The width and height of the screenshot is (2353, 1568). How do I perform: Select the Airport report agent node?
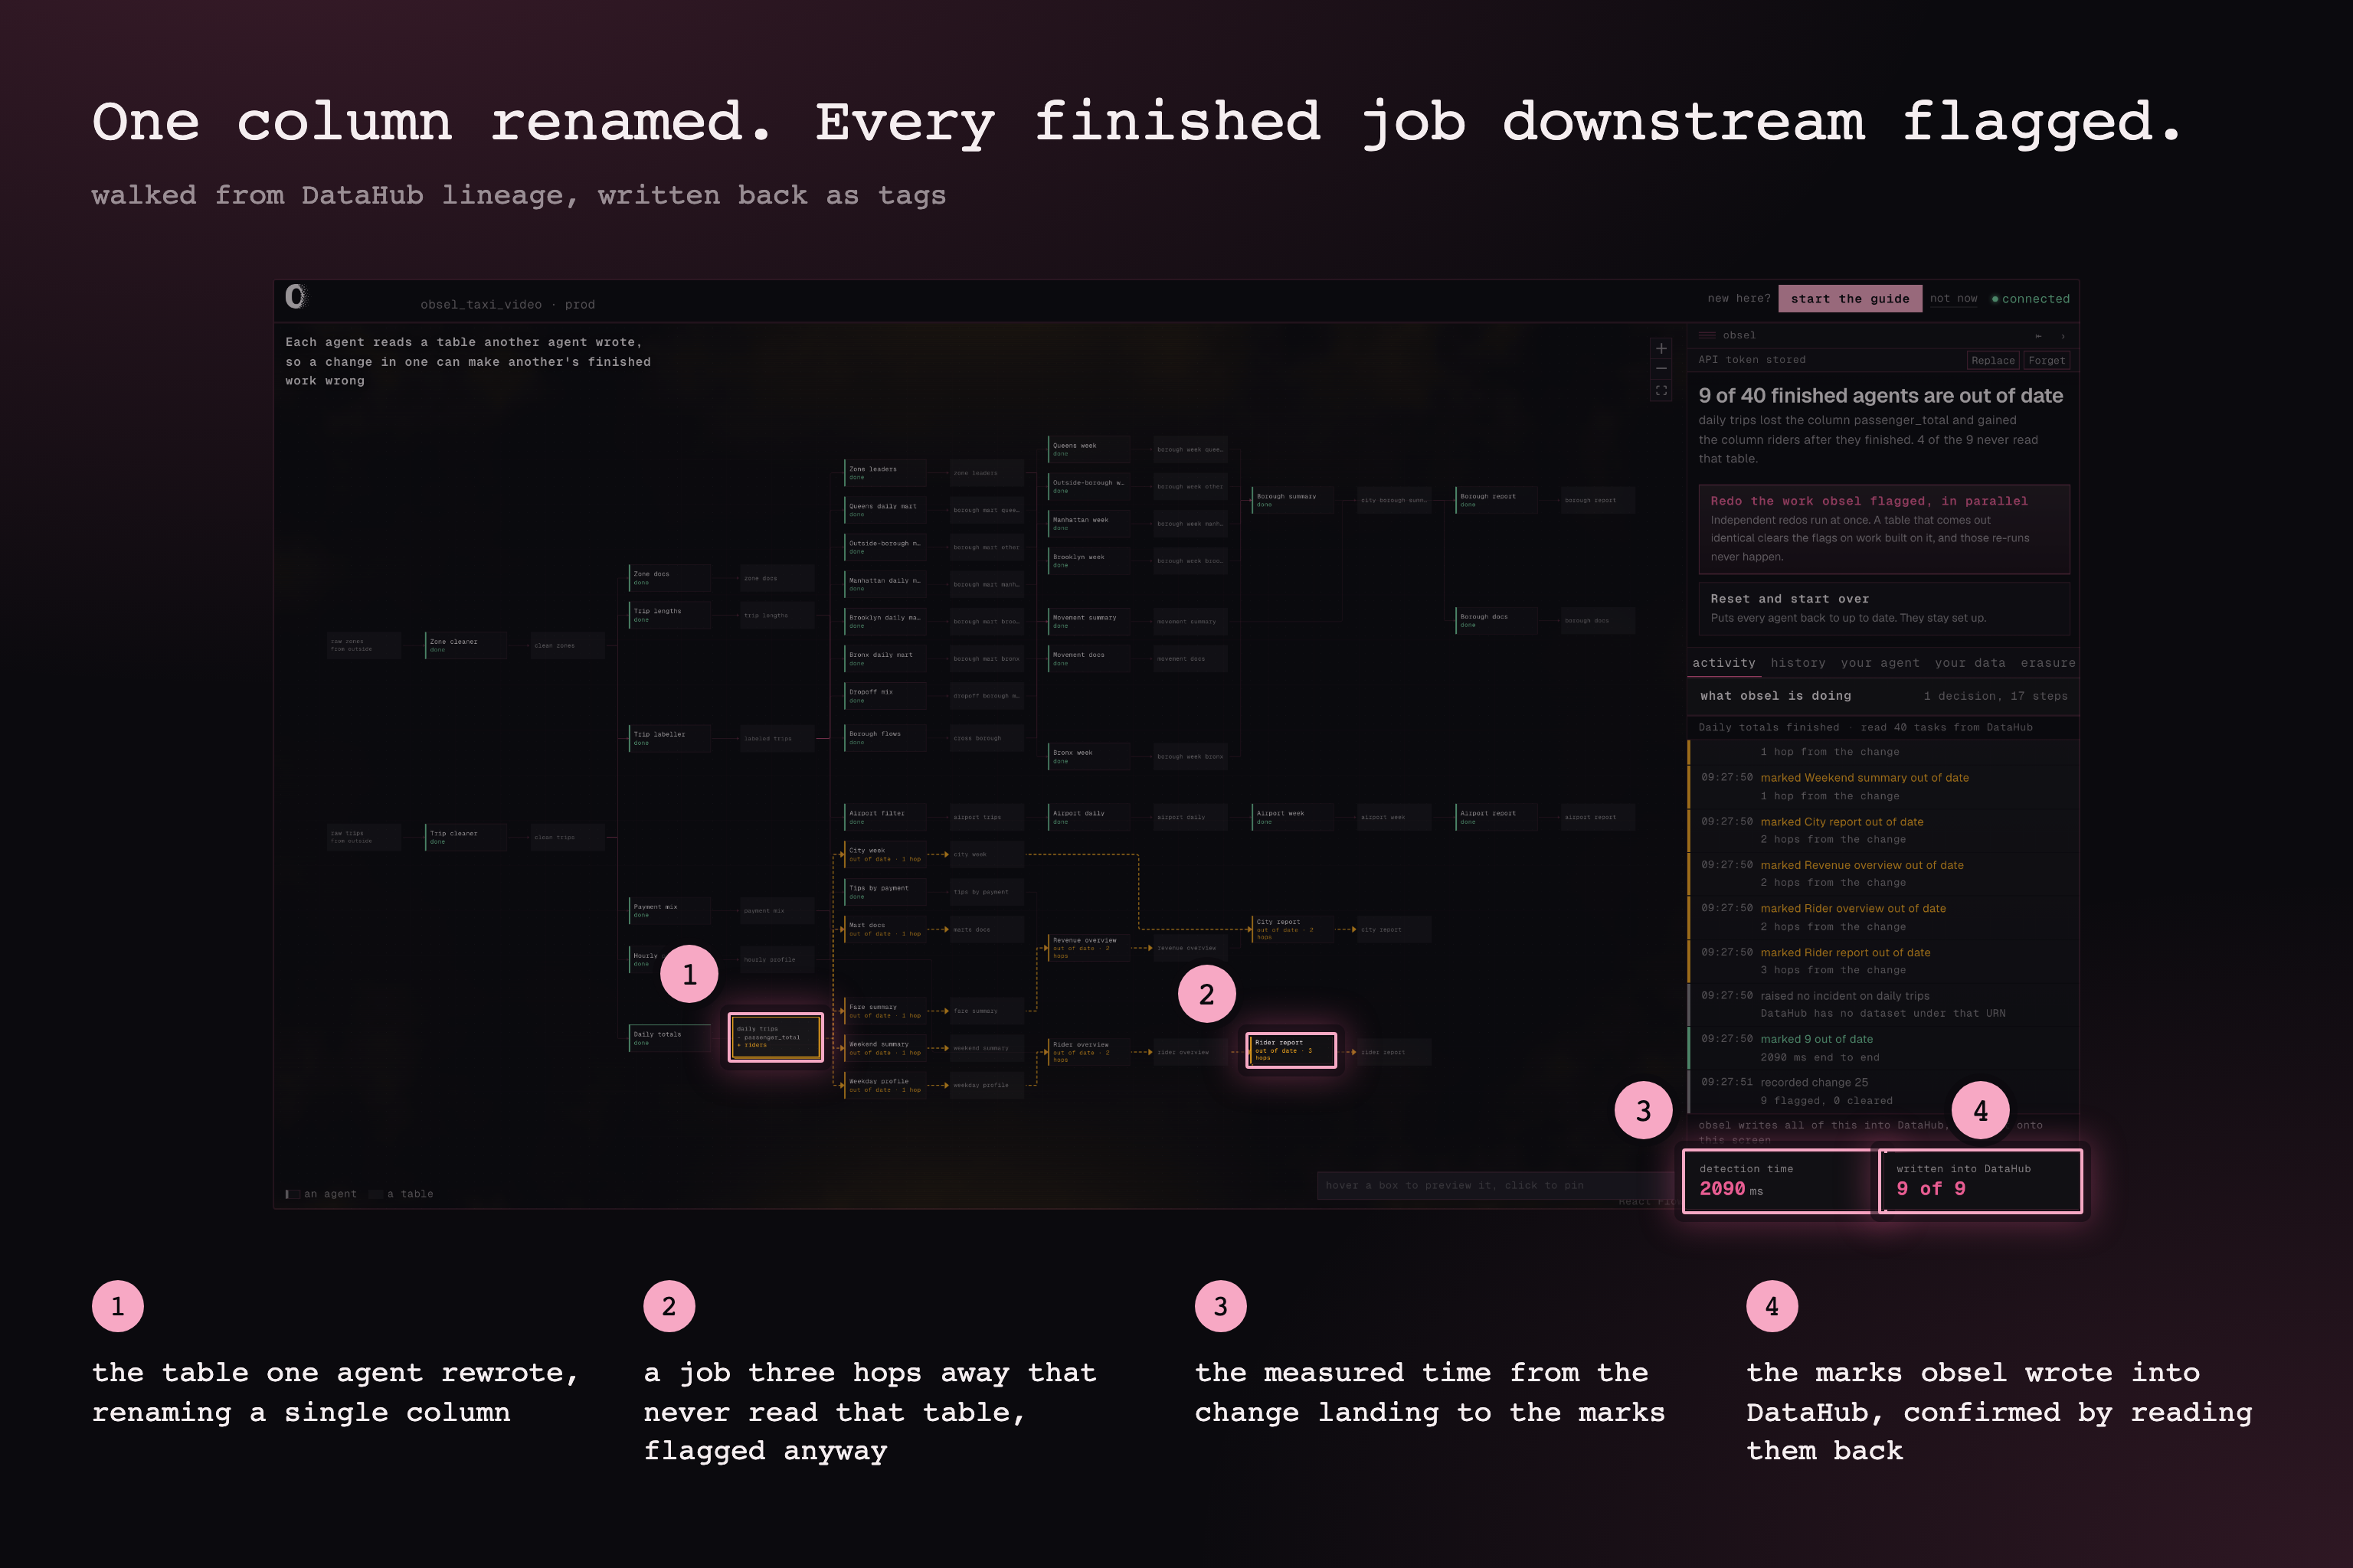click(1496, 817)
